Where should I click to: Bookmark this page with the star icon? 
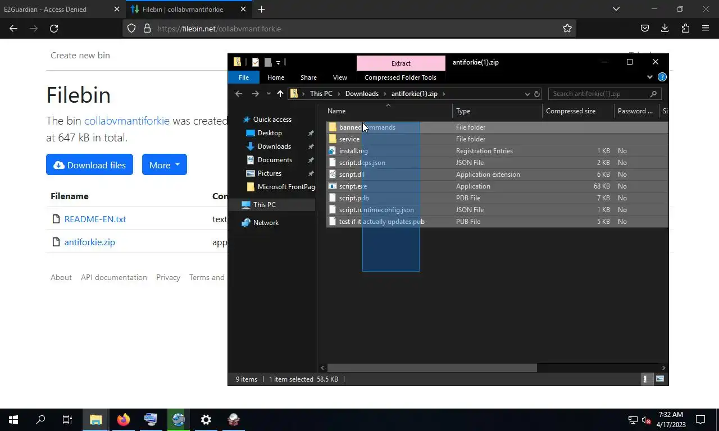567,28
